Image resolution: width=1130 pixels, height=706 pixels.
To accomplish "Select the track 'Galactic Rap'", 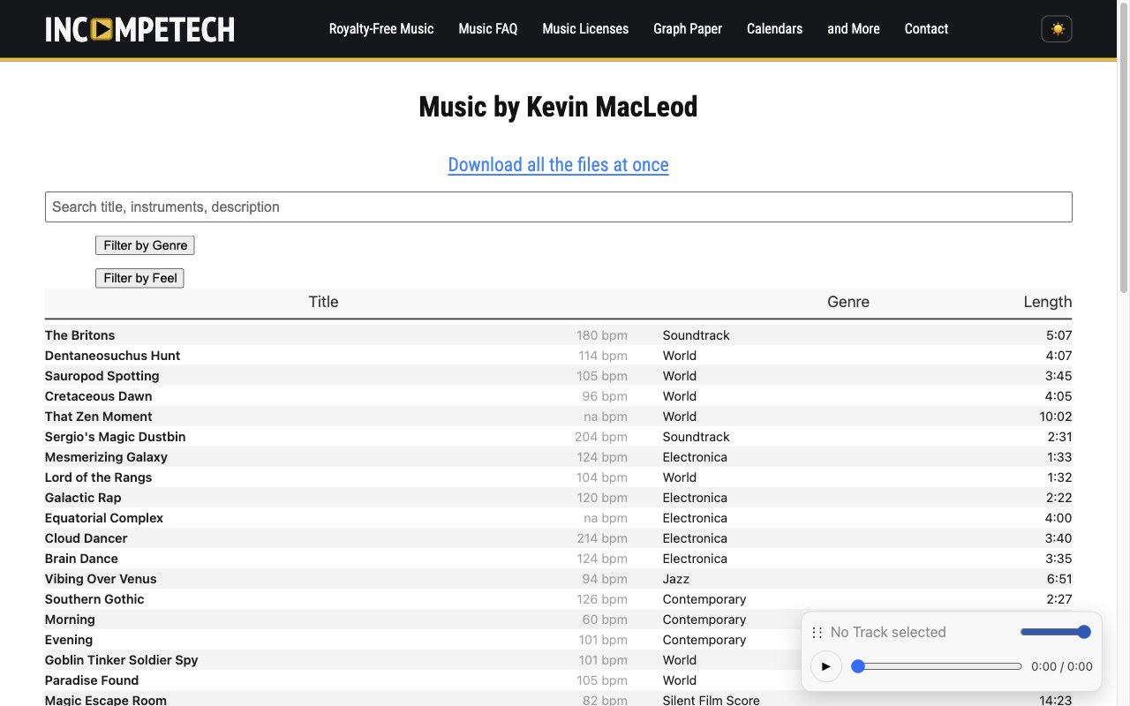I will (83, 498).
